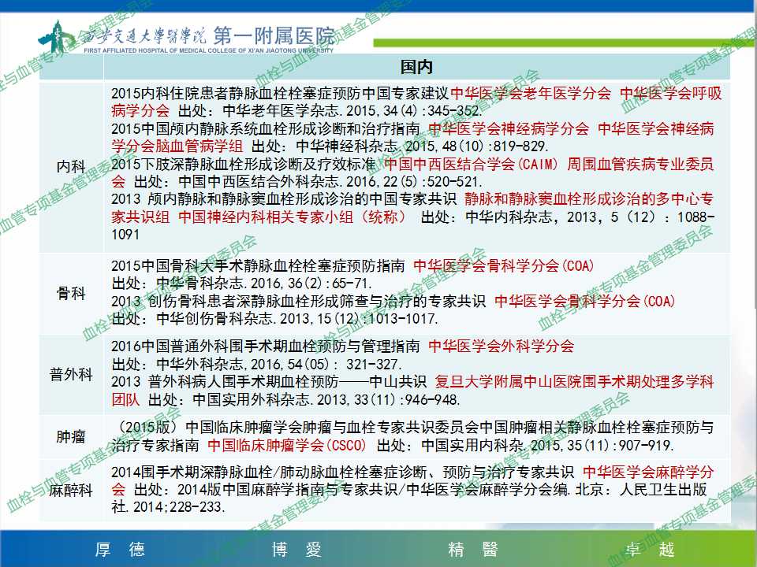Image resolution: width=757 pixels, height=567 pixels.
Task: Click '复旦大学附属中山医院围手术期处理多学科' red text
Action: (x=574, y=382)
